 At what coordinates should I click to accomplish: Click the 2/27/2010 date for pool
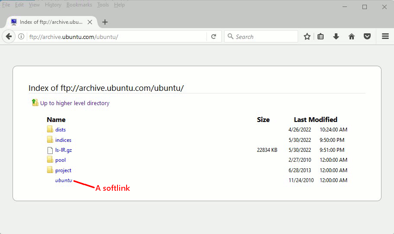(300, 160)
